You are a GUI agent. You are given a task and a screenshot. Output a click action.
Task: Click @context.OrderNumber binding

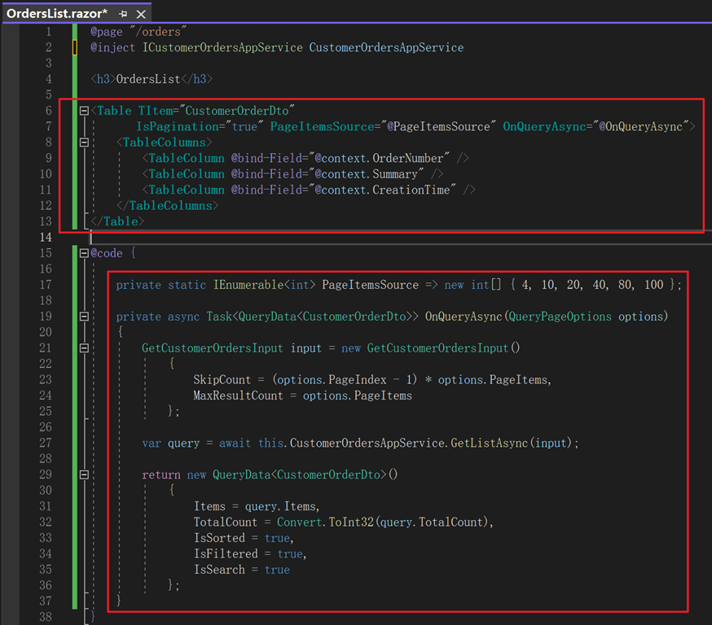(x=379, y=159)
